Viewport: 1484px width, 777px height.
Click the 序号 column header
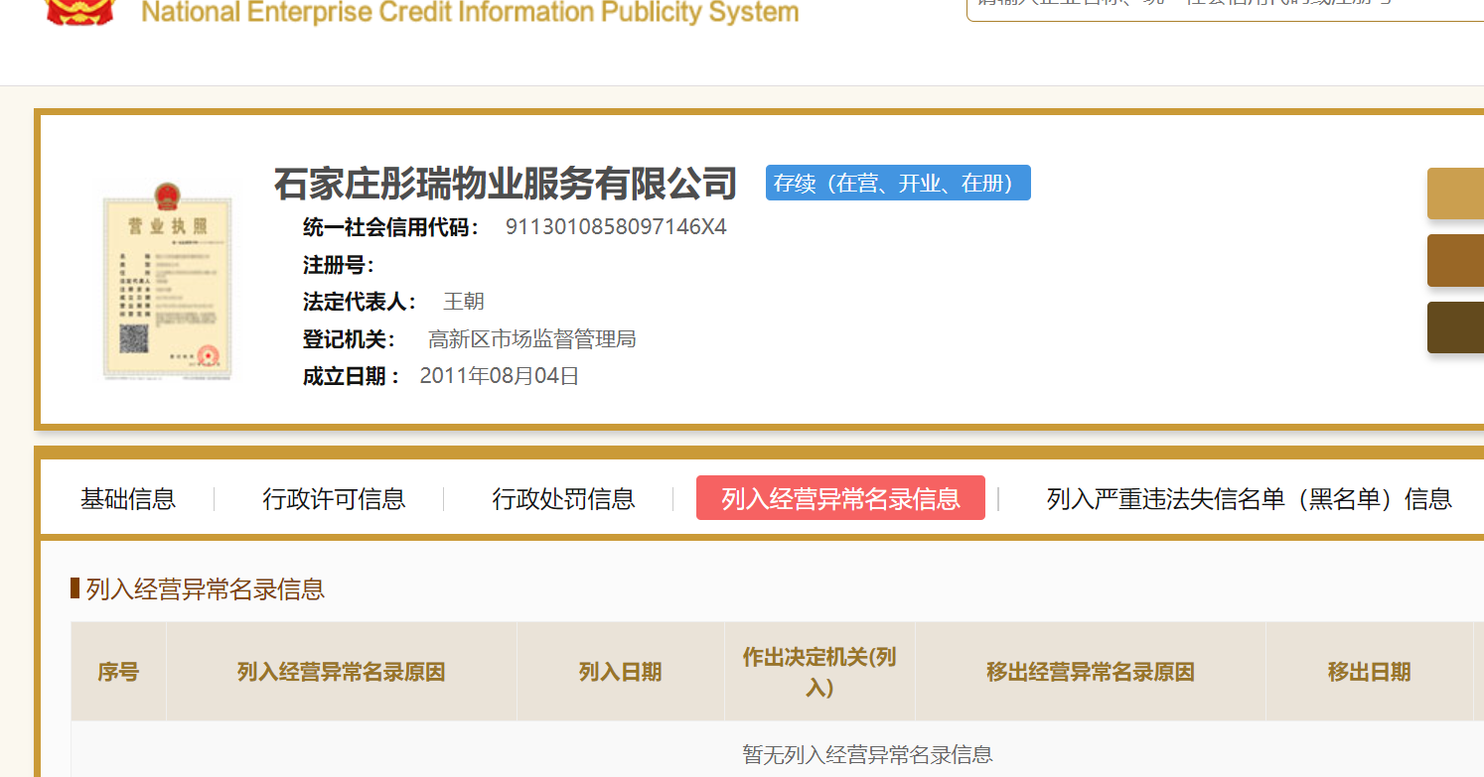(118, 672)
